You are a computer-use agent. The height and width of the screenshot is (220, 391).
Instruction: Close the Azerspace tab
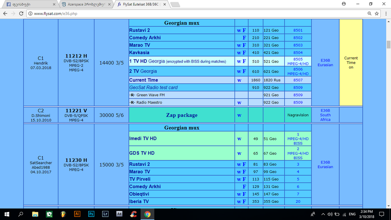109,4
